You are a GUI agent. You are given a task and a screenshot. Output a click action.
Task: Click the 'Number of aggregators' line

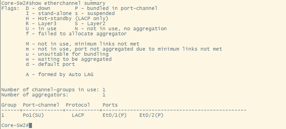pyautogui.click(x=53, y=95)
